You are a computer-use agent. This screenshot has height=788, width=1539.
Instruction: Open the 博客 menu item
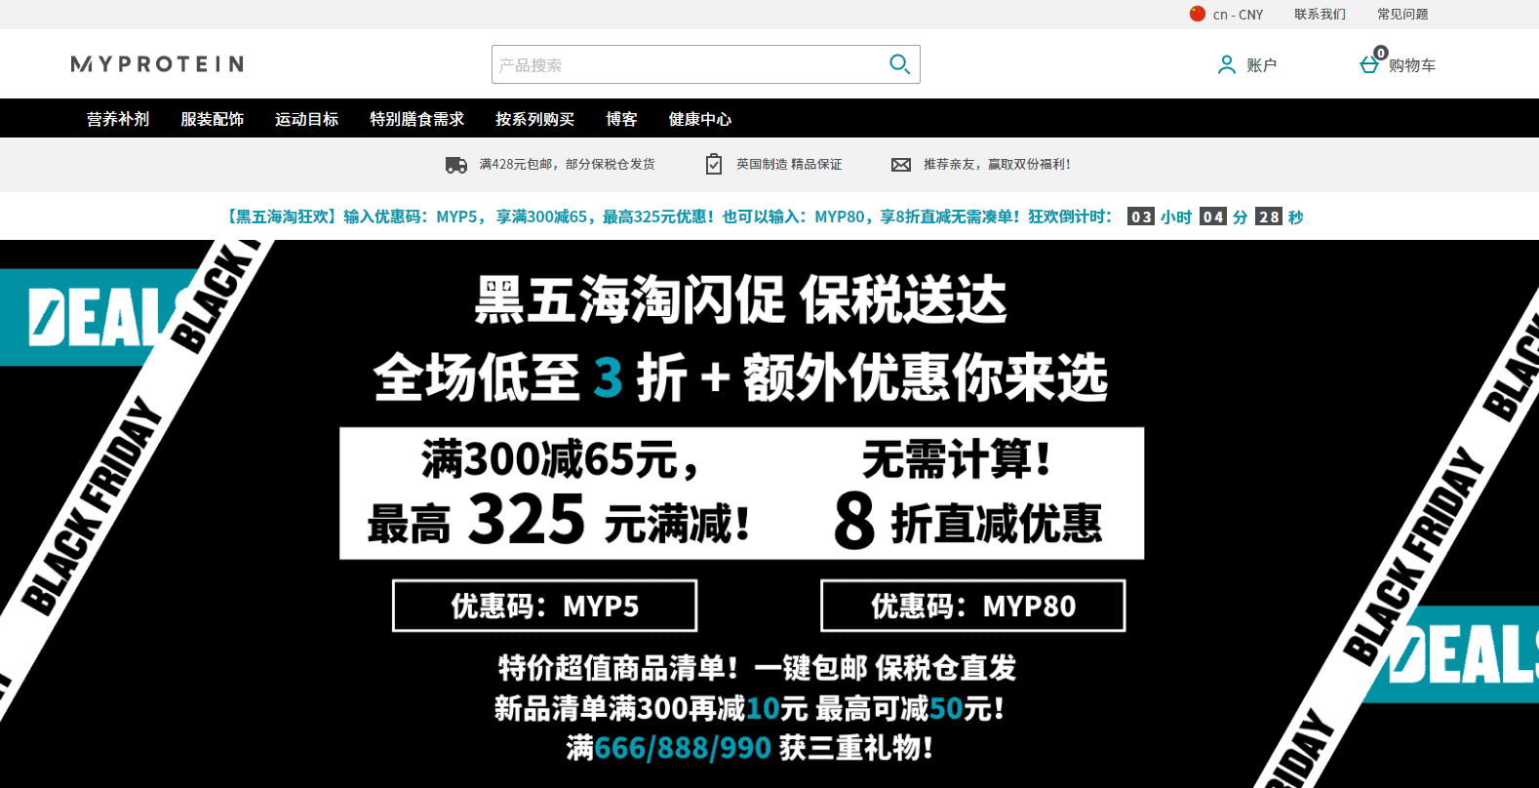(621, 119)
